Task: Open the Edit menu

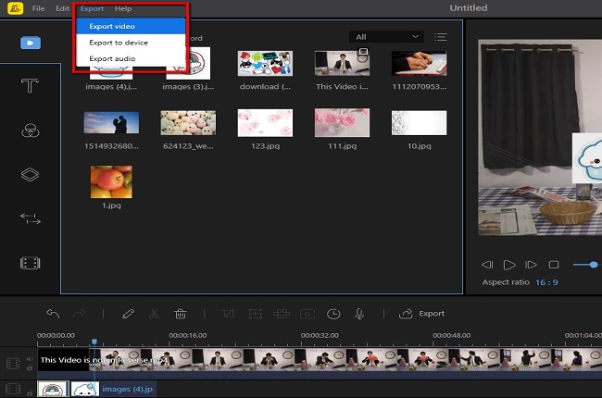Action: point(62,8)
